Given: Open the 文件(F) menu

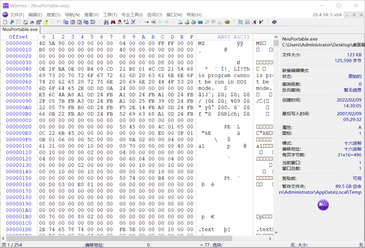Looking at the screenshot, I should (17, 15).
